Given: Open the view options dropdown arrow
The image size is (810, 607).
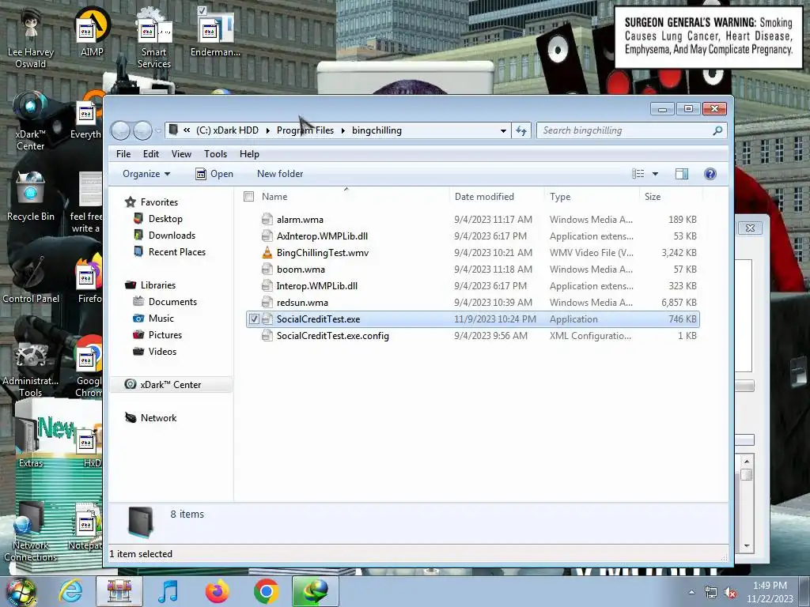Looking at the screenshot, I should click(x=655, y=174).
